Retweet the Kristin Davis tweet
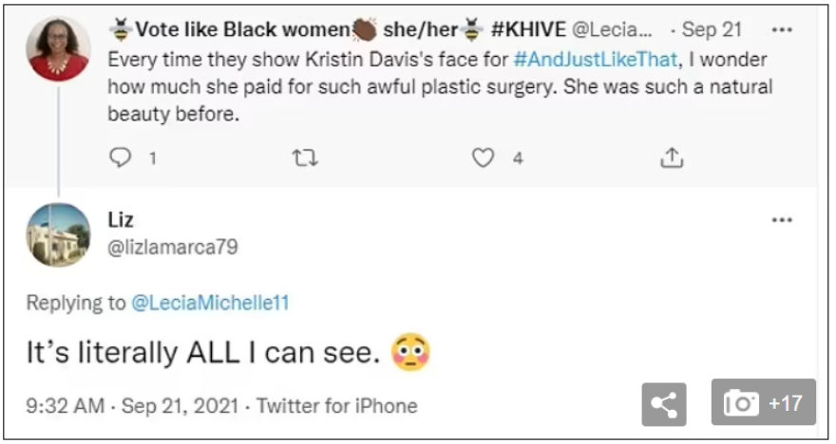Viewport: 836px width, 444px height. [x=304, y=157]
